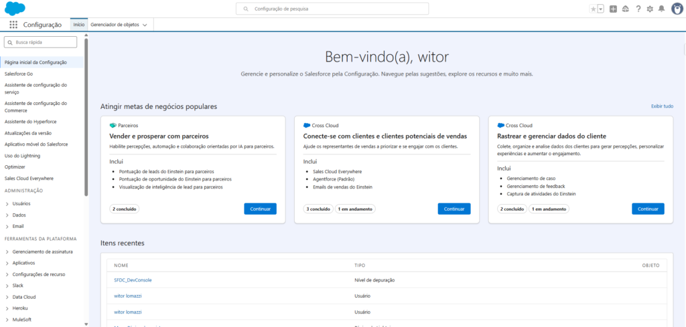Open the first witor lomazzi link

coord(128,296)
